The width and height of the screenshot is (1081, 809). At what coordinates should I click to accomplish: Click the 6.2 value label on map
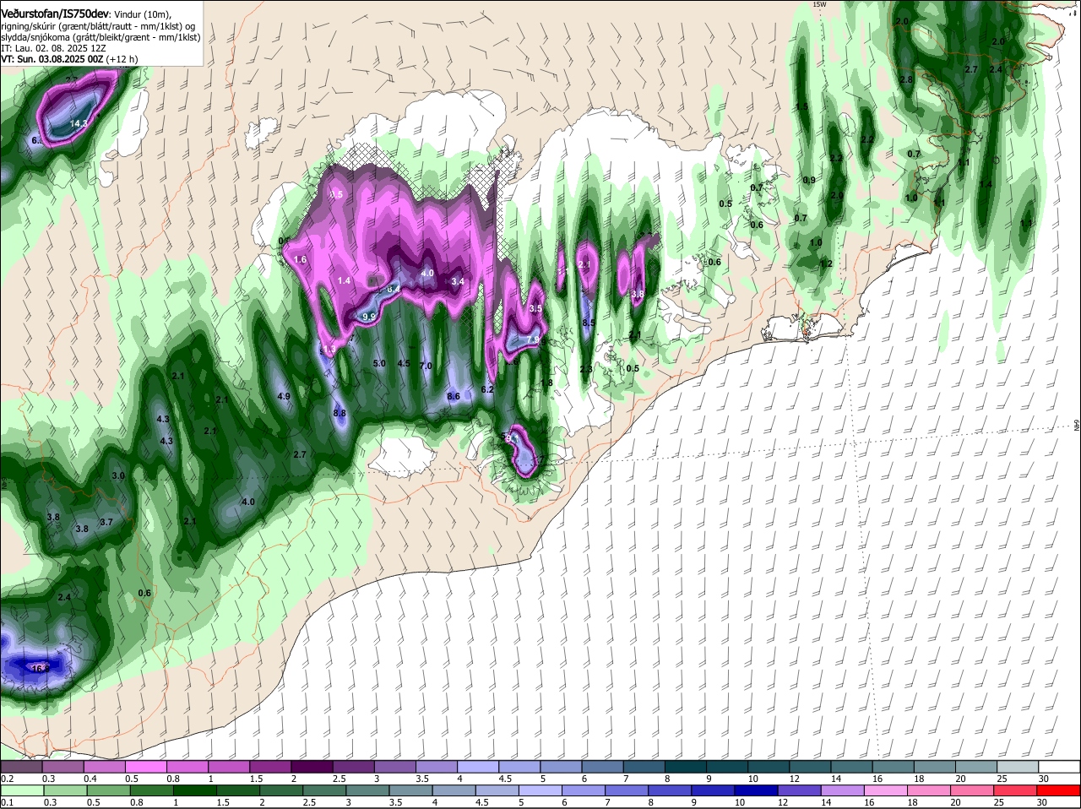[x=487, y=389]
